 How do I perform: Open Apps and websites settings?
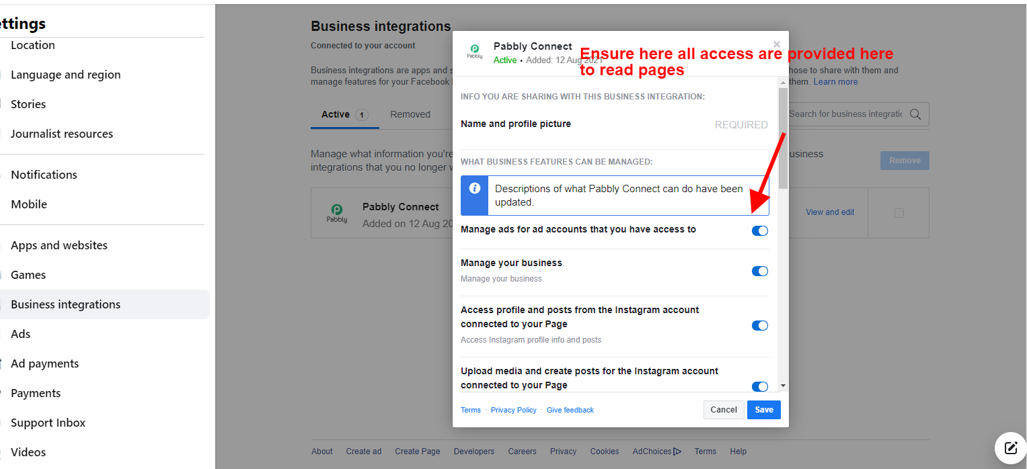click(x=59, y=245)
